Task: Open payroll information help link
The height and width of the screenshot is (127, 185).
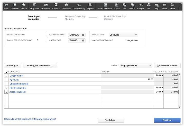Action: tap(30, 119)
